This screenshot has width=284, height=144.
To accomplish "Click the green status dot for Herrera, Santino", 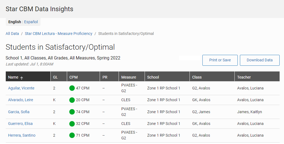I will click(x=72, y=135).
